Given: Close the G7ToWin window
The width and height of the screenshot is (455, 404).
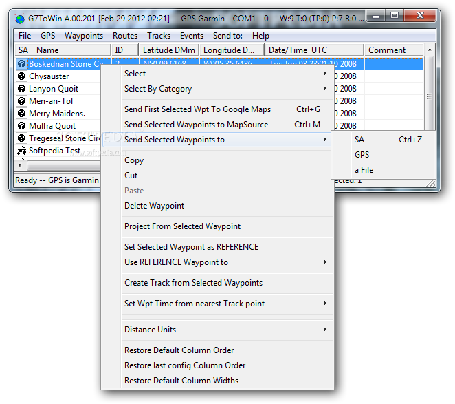Looking at the screenshot, I should (420, 16).
